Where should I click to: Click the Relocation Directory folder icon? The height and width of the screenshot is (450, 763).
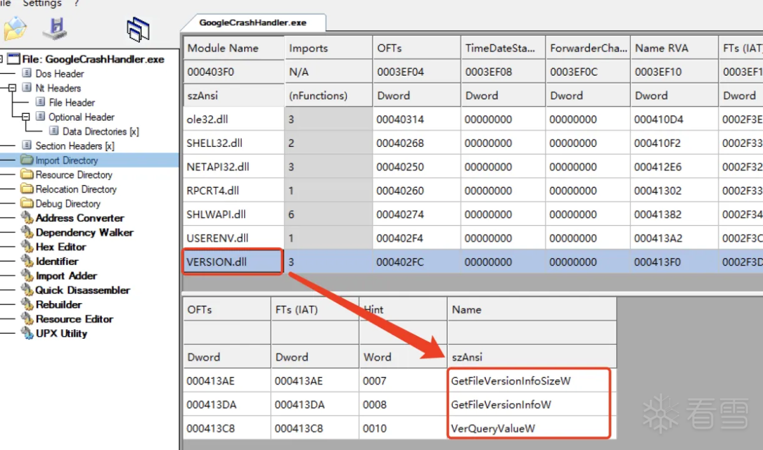27,189
